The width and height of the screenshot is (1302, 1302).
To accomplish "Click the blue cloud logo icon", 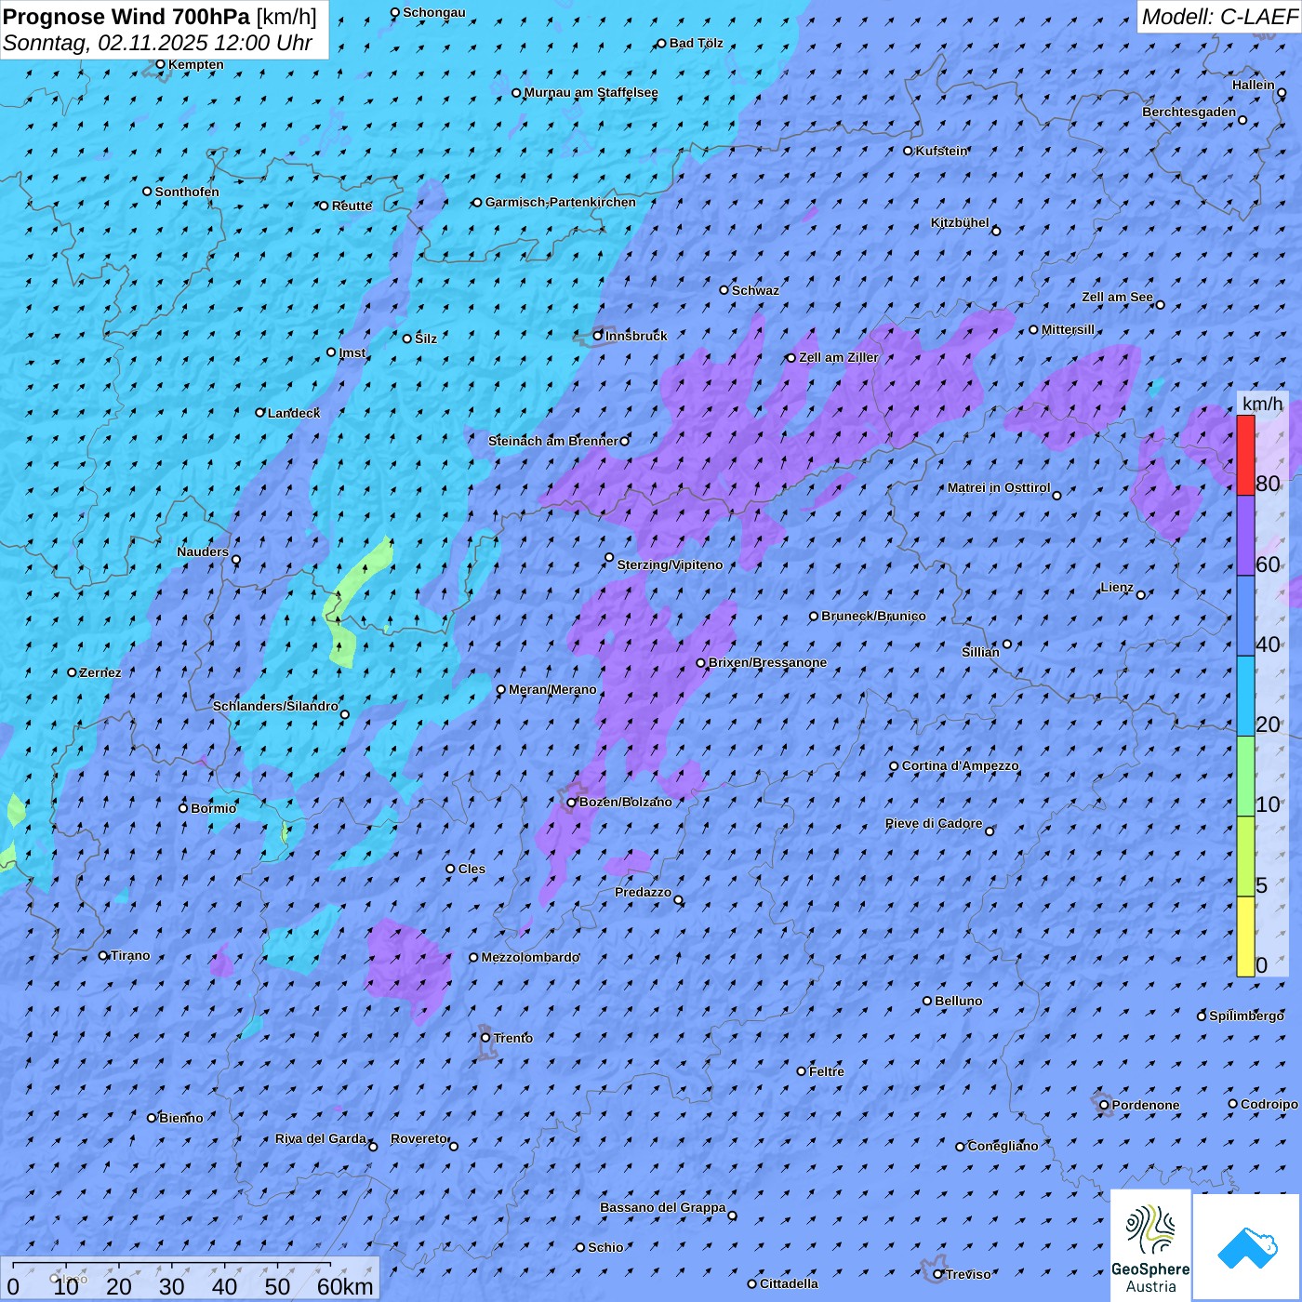I will tap(1247, 1247).
